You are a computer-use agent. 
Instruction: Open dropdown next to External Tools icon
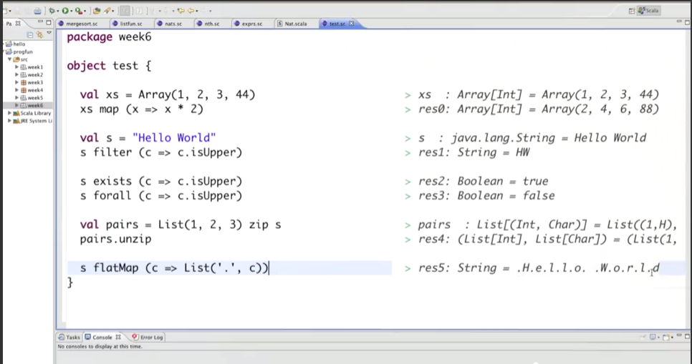pos(85,11)
